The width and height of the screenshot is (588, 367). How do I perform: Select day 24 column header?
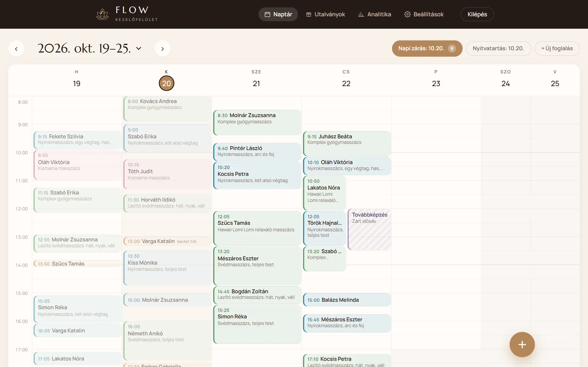pyautogui.click(x=506, y=84)
